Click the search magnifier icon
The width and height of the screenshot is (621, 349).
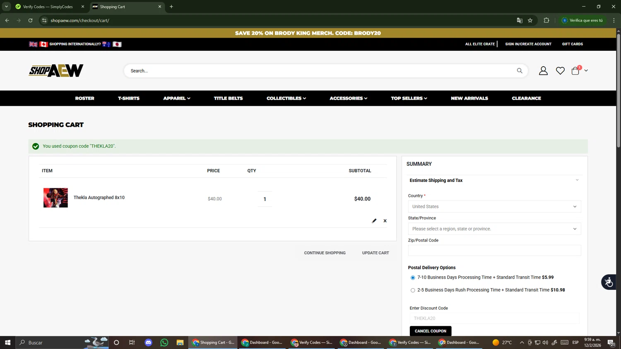click(520, 71)
